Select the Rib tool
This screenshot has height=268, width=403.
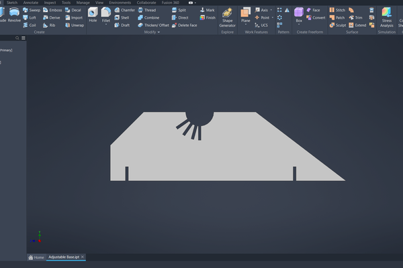49,25
